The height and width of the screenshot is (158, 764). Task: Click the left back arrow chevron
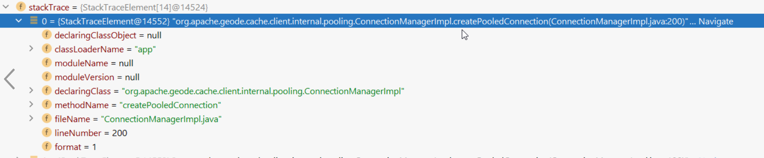point(10,79)
